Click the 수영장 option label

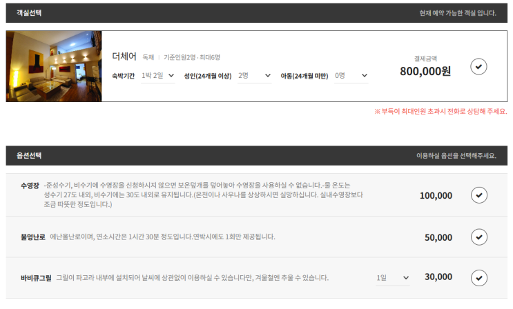[30, 186]
